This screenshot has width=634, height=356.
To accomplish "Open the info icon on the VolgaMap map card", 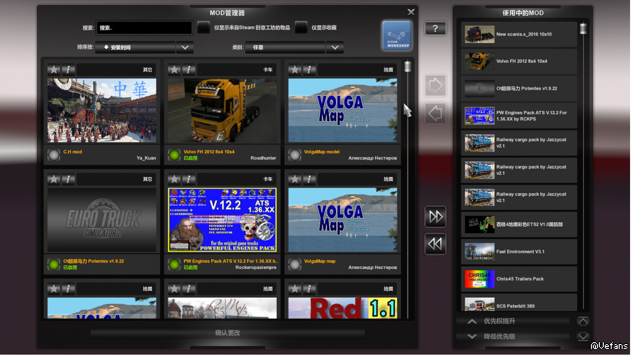I will 309,179.
